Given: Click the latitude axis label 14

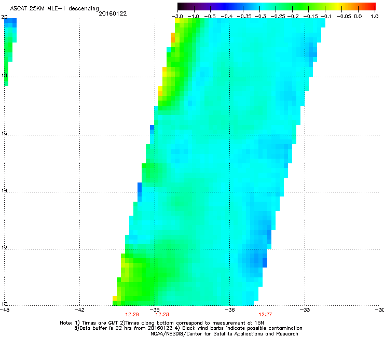Looking at the screenshot, I should (4, 191).
